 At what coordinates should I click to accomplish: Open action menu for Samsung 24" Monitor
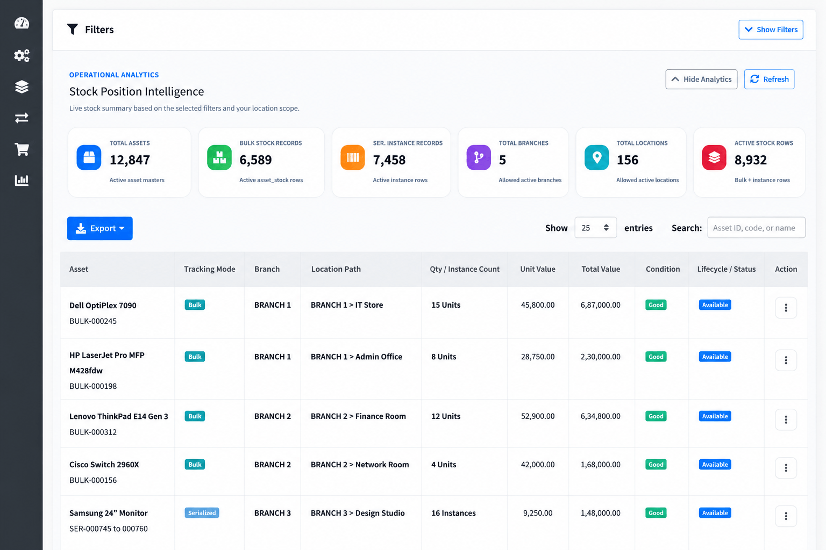(x=786, y=516)
